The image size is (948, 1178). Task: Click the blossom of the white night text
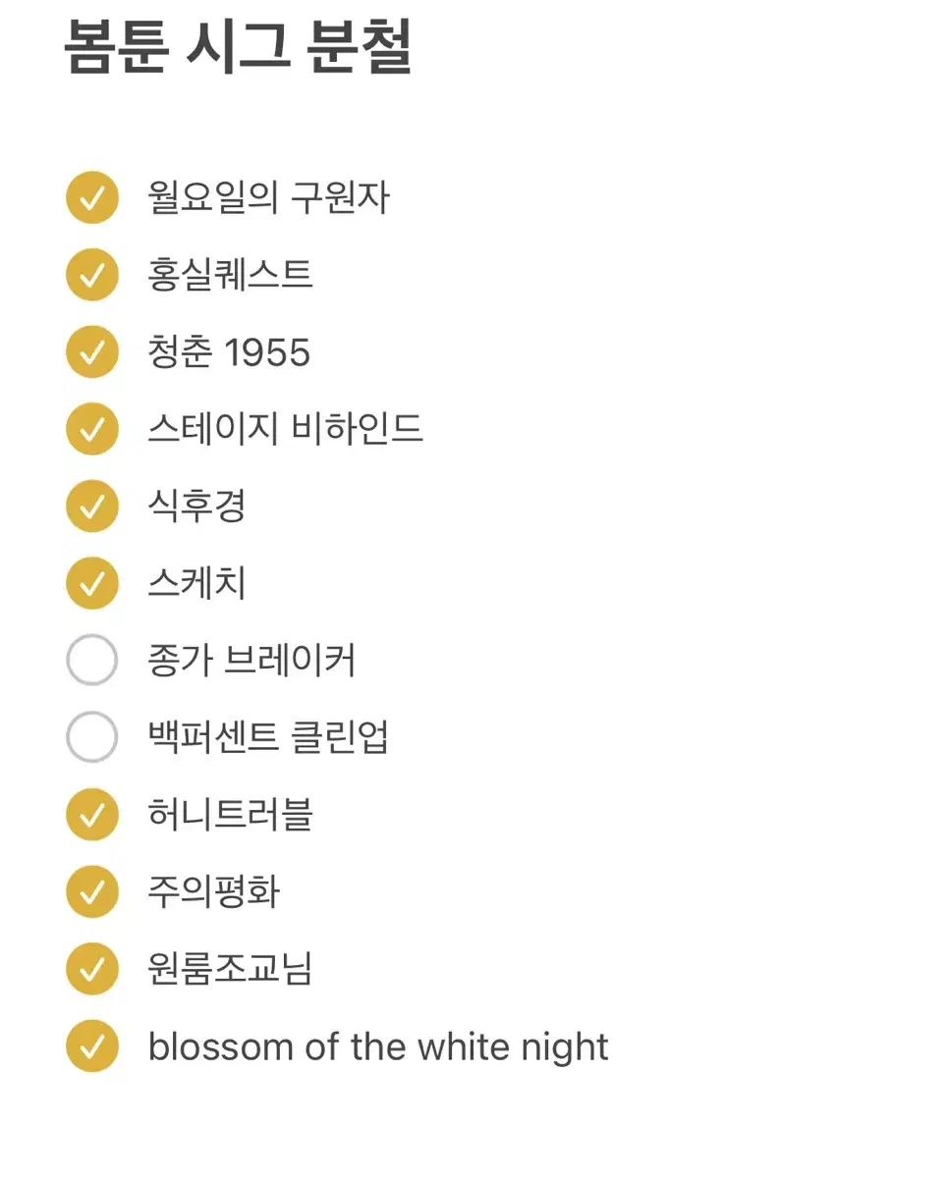coord(378,1046)
